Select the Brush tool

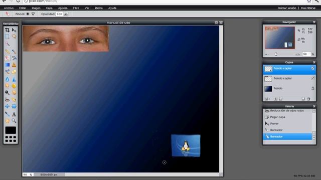(x=14, y=51)
